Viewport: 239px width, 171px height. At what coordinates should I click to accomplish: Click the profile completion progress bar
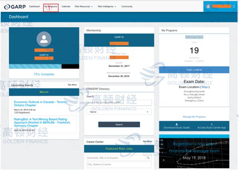click(44, 66)
